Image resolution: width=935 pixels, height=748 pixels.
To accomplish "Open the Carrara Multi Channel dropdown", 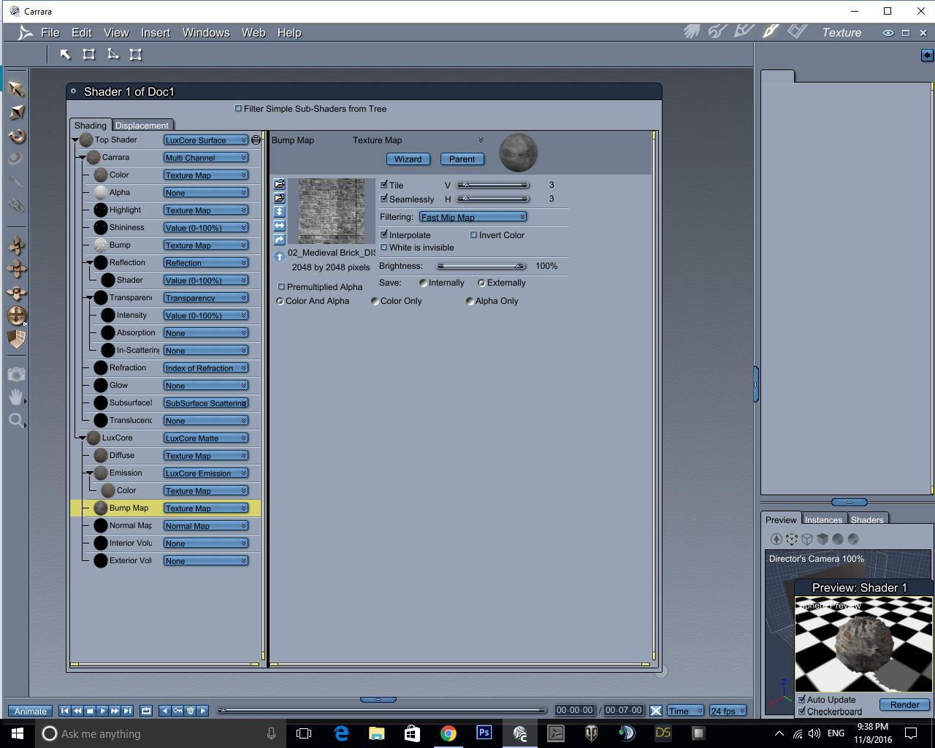I will pos(206,158).
